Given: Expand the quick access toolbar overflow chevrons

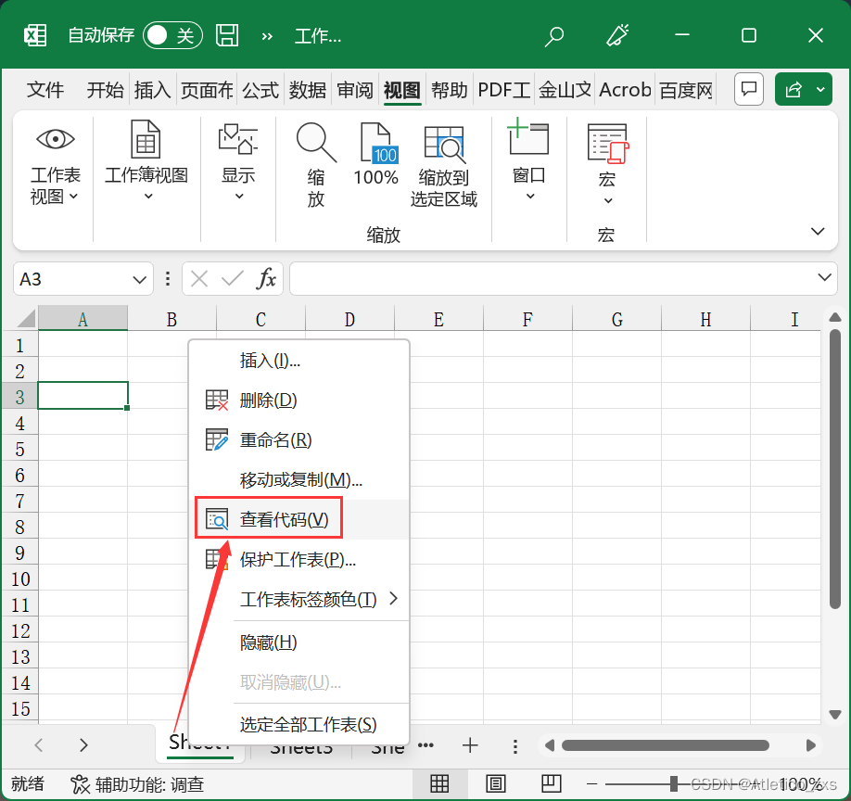Looking at the screenshot, I should coord(267,36).
